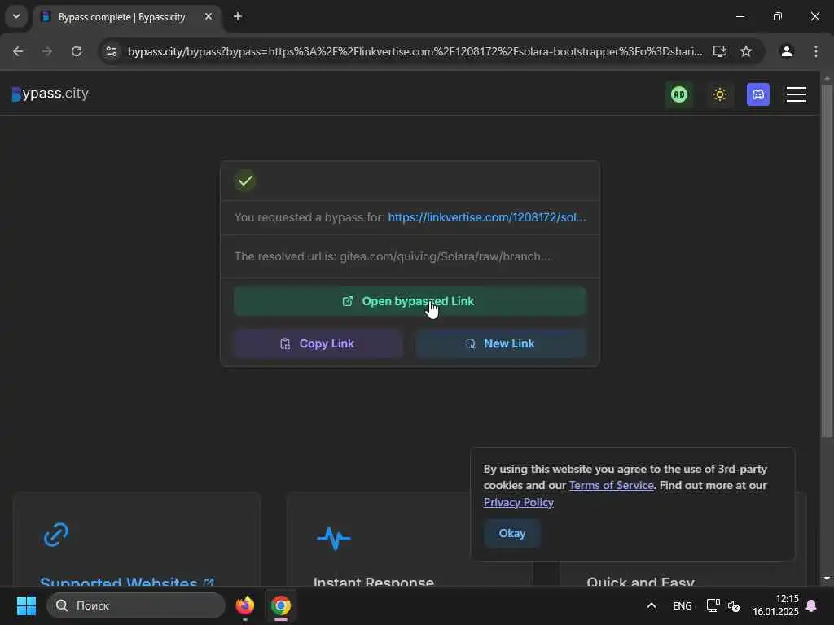Click external link icon beside Supported Websites
Screen dimensions: 834x625
tap(208, 583)
